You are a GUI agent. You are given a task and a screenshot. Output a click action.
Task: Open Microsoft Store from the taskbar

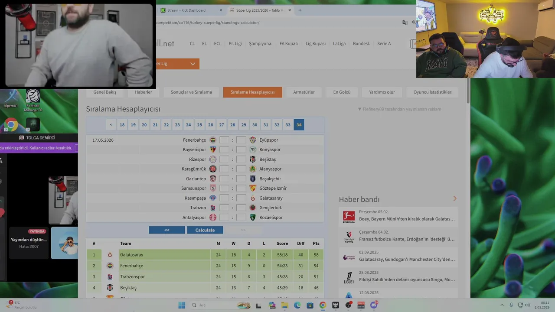pyautogui.click(x=310, y=305)
